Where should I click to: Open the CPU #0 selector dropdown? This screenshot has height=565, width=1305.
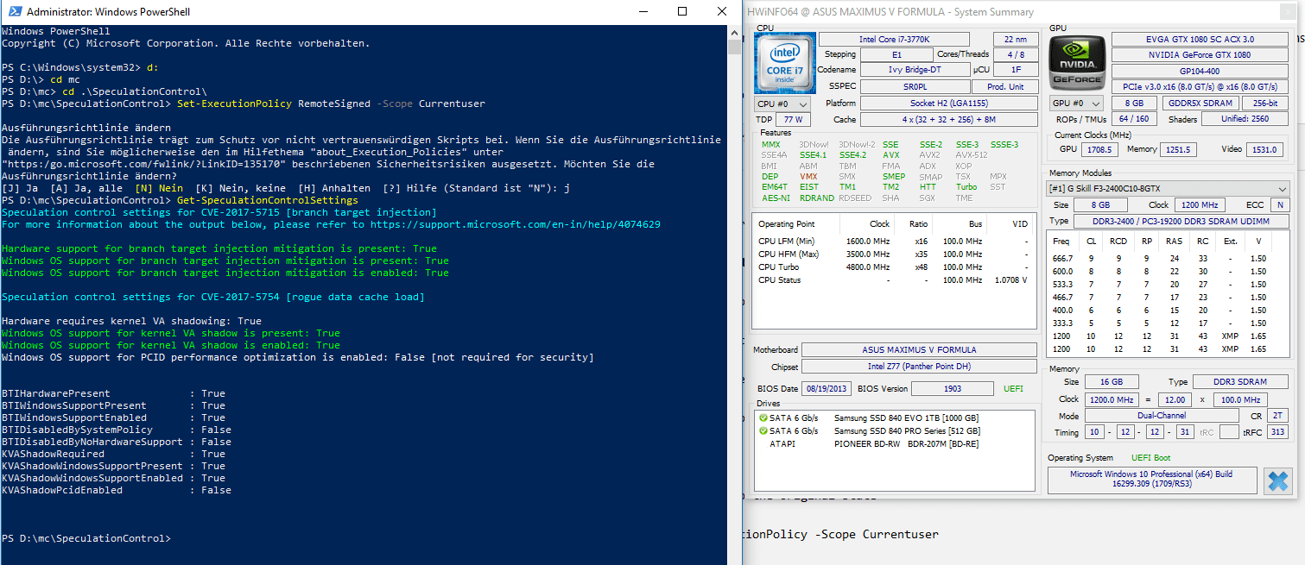(782, 104)
